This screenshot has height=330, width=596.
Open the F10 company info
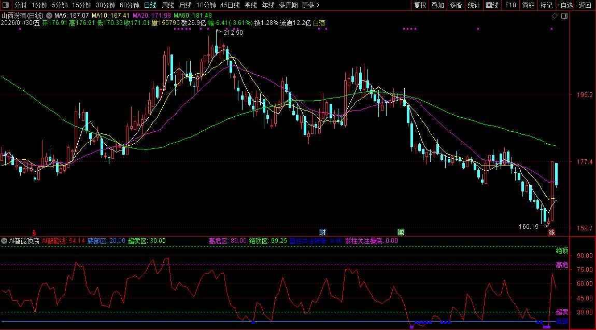point(510,5)
